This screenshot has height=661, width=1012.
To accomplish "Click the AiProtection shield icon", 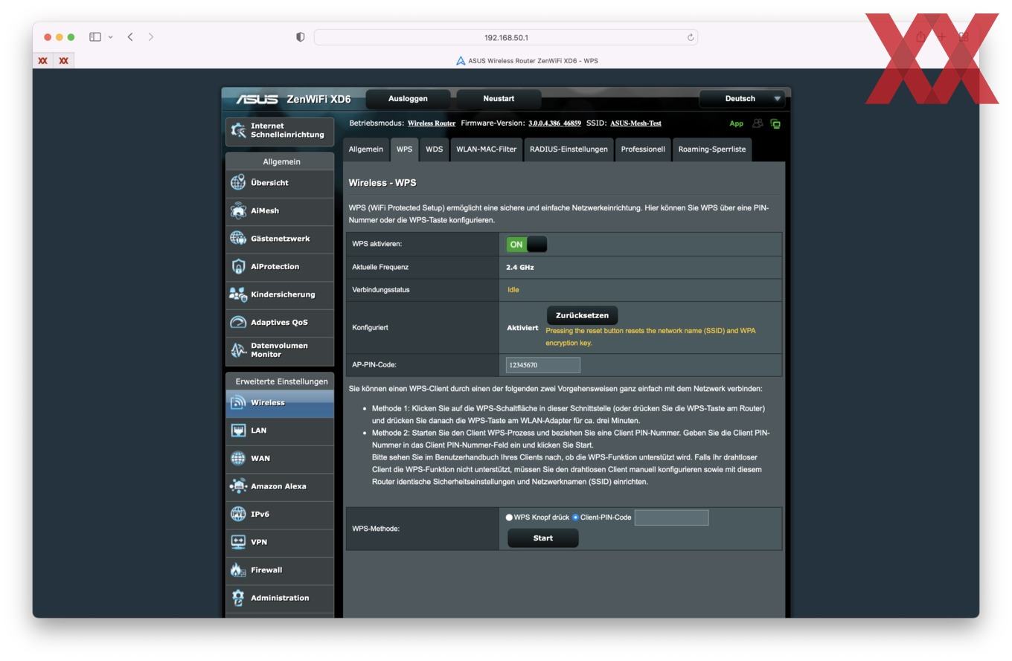I will tap(238, 266).
